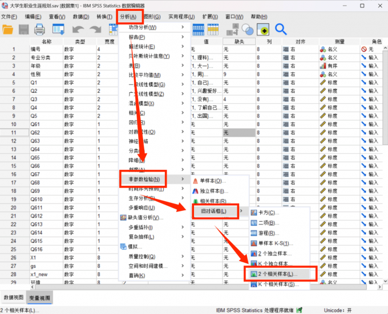Image resolution: width=388 pixels, height=314 pixels.
Task: Click the missing value 9 in the 性别 row
Action: [239, 74]
